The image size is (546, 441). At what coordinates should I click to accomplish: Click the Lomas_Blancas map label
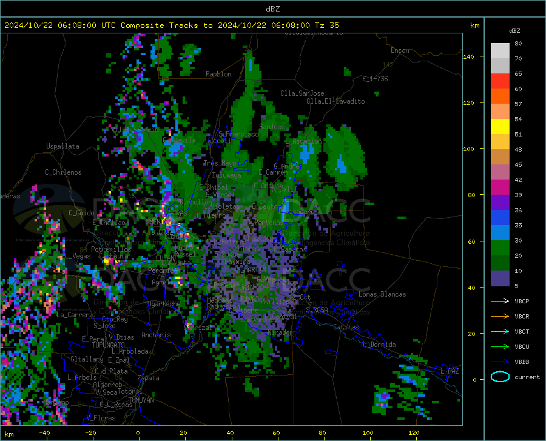tap(382, 294)
